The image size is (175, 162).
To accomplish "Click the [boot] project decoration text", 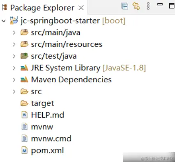I will tap(114, 21).
